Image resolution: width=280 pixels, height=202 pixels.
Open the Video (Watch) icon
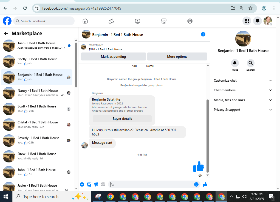[137, 21]
